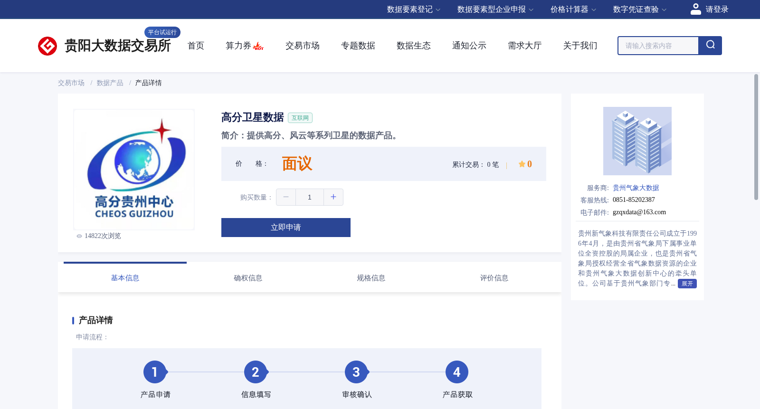Switch to the 评价信息 tab
This screenshot has height=409, width=760.
pyautogui.click(x=494, y=278)
